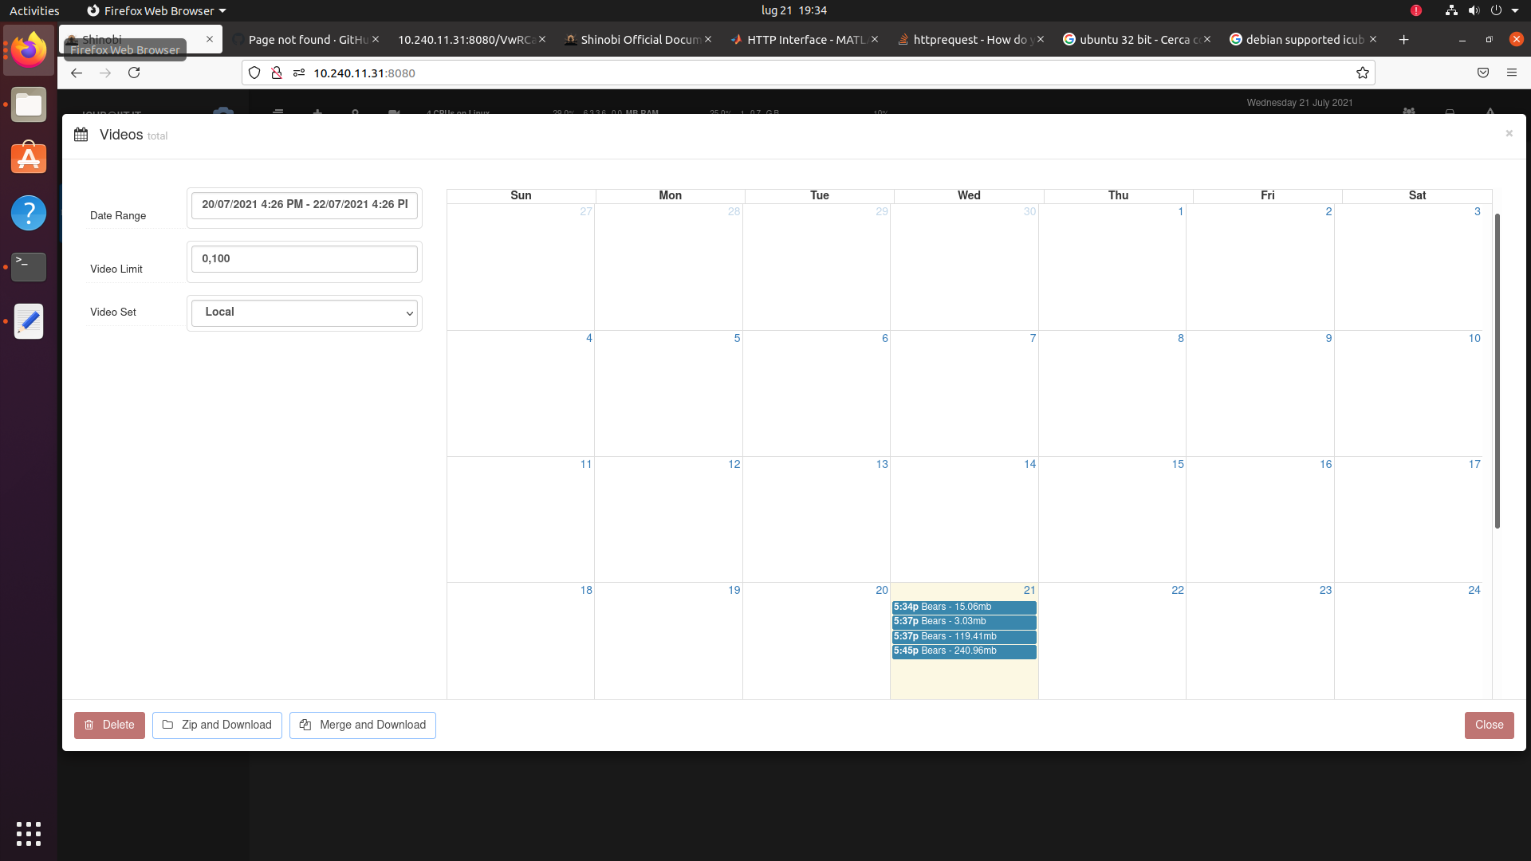Switch to Shinobi Official Documentation tab

point(640,39)
